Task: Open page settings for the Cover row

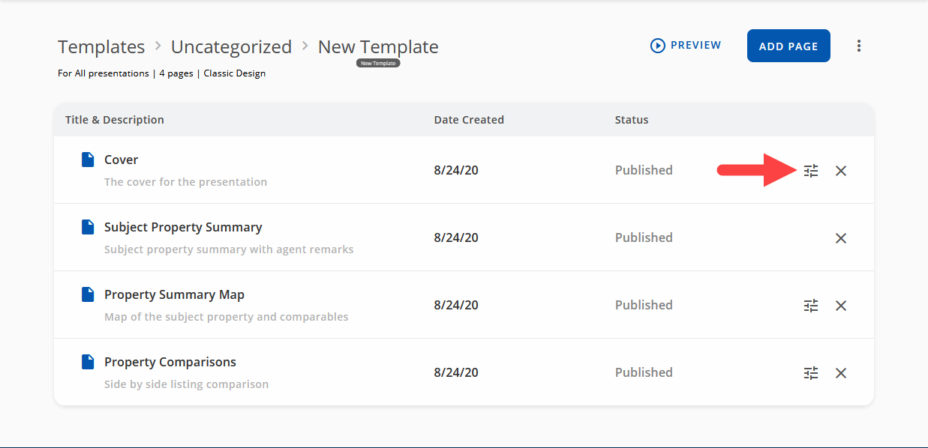Action: (x=811, y=171)
